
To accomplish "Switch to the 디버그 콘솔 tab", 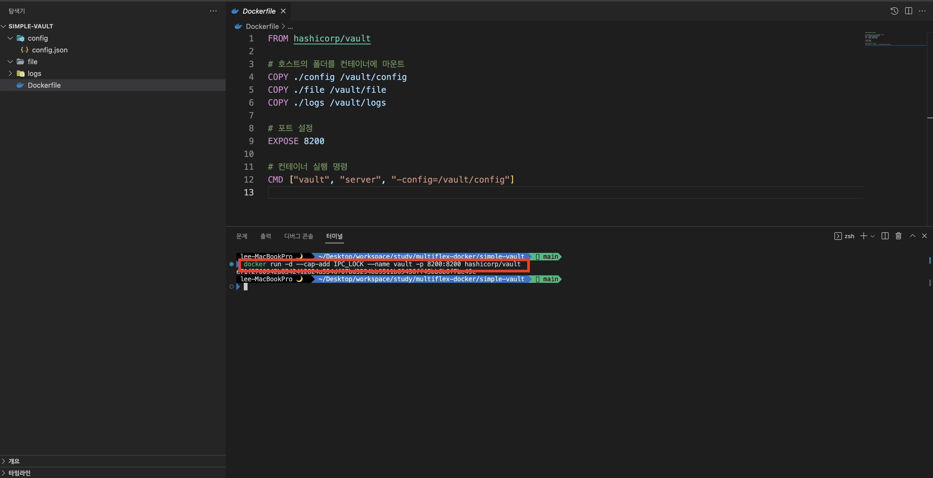I will [298, 236].
